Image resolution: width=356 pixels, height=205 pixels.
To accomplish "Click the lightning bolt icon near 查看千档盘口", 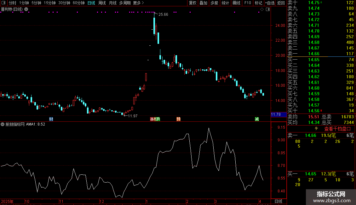I will click(x=316, y=129).
